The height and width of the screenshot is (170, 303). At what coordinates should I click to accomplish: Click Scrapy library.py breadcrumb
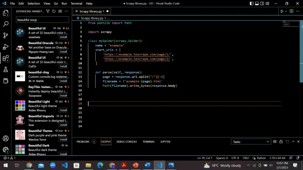[92, 18]
